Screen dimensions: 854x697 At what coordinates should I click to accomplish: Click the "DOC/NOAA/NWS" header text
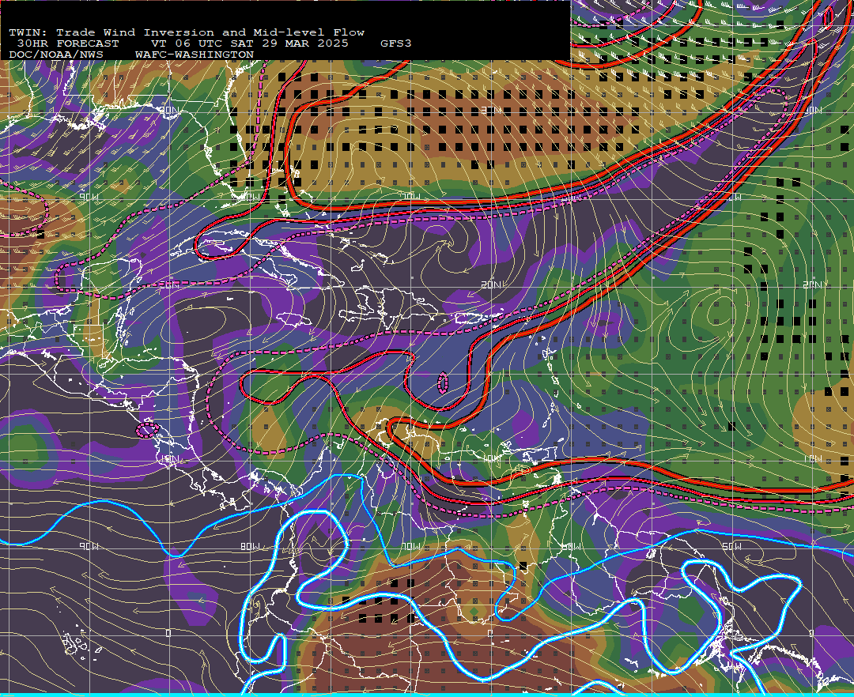55,55
